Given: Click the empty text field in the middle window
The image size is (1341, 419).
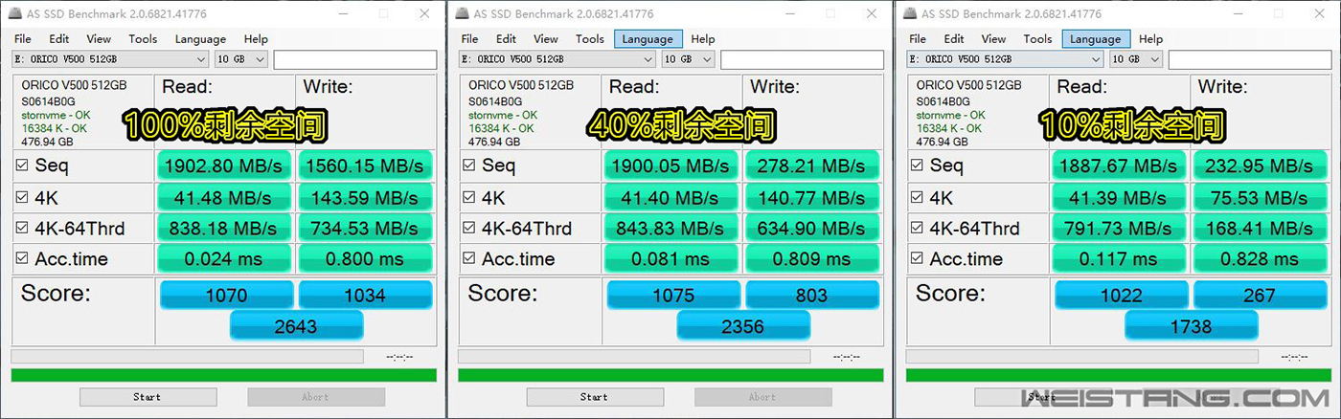Looking at the screenshot, I should (x=802, y=59).
